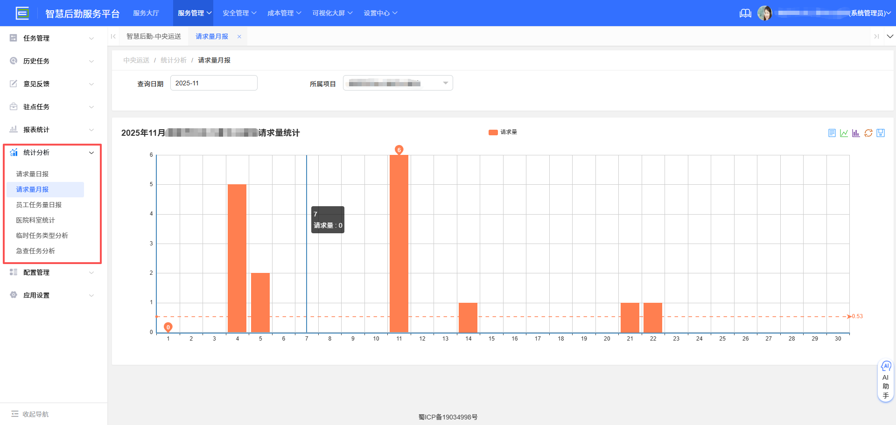Refresh the chart data
Viewport: 896px width, 425px height.
868,132
